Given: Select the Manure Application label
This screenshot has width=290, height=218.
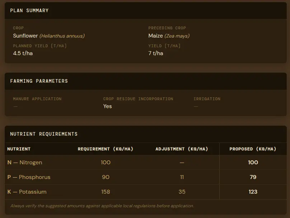Looking at the screenshot, I should tap(37, 99).
